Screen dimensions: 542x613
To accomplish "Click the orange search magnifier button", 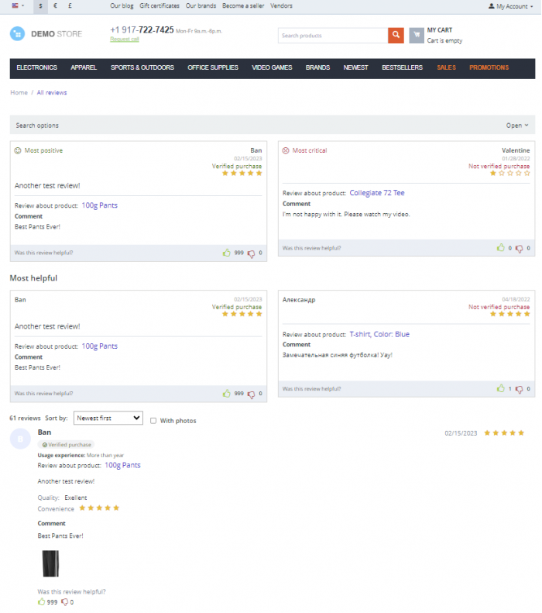I will pyautogui.click(x=396, y=35).
